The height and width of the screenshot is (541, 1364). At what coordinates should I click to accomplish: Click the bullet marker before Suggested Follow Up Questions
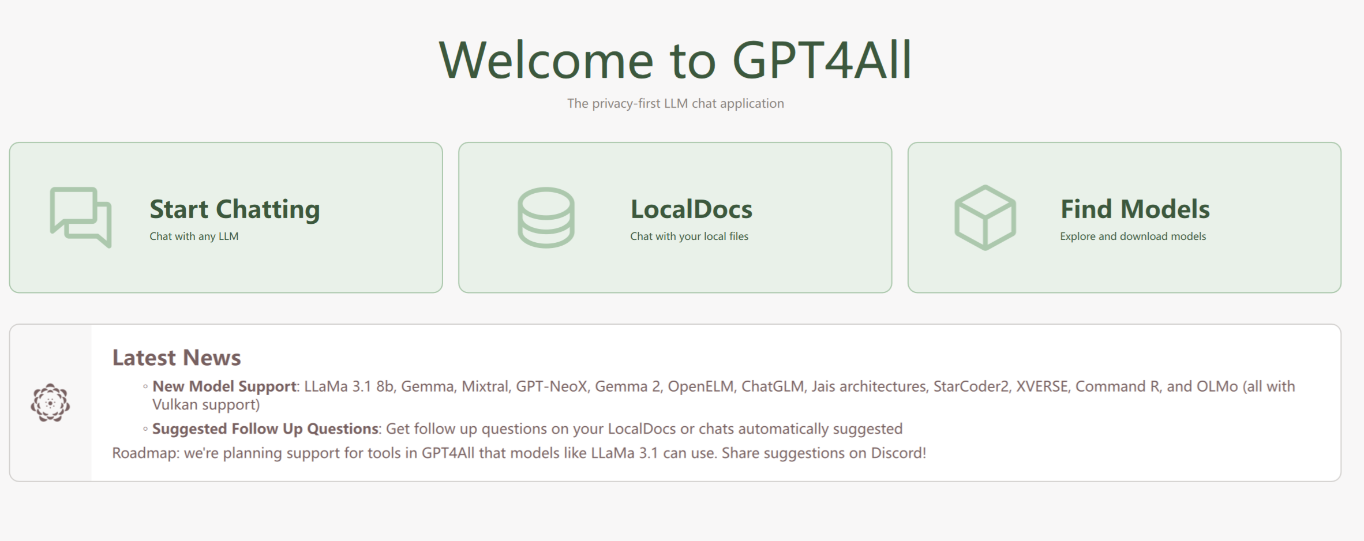(145, 429)
